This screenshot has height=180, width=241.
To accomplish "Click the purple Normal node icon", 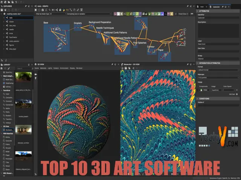I will pos(162,14).
